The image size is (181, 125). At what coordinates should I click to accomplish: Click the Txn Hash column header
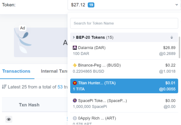(29, 105)
